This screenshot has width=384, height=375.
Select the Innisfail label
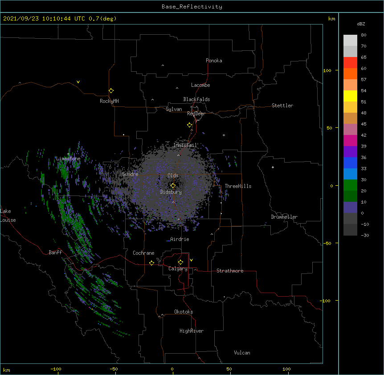tap(185, 145)
